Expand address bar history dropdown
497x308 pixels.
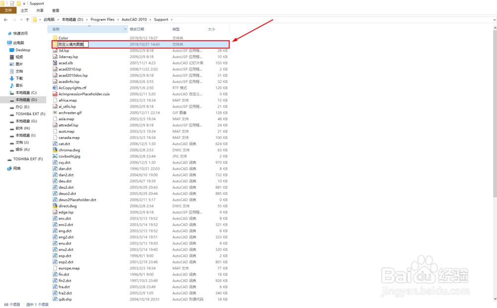pos(494,20)
